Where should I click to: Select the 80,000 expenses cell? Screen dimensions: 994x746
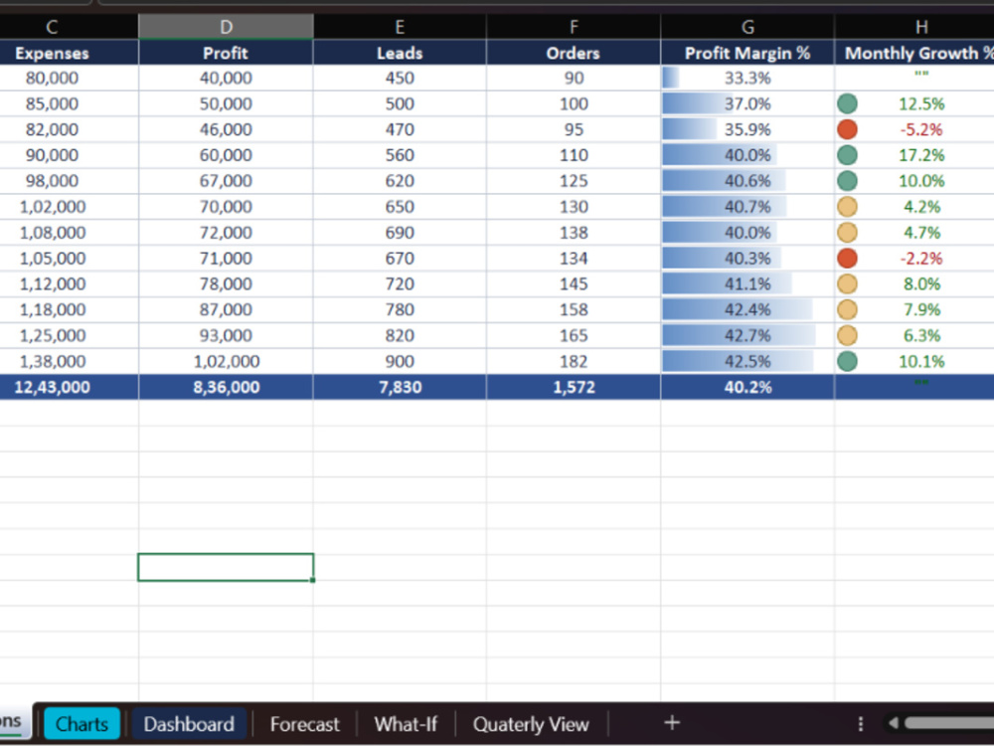pos(70,78)
